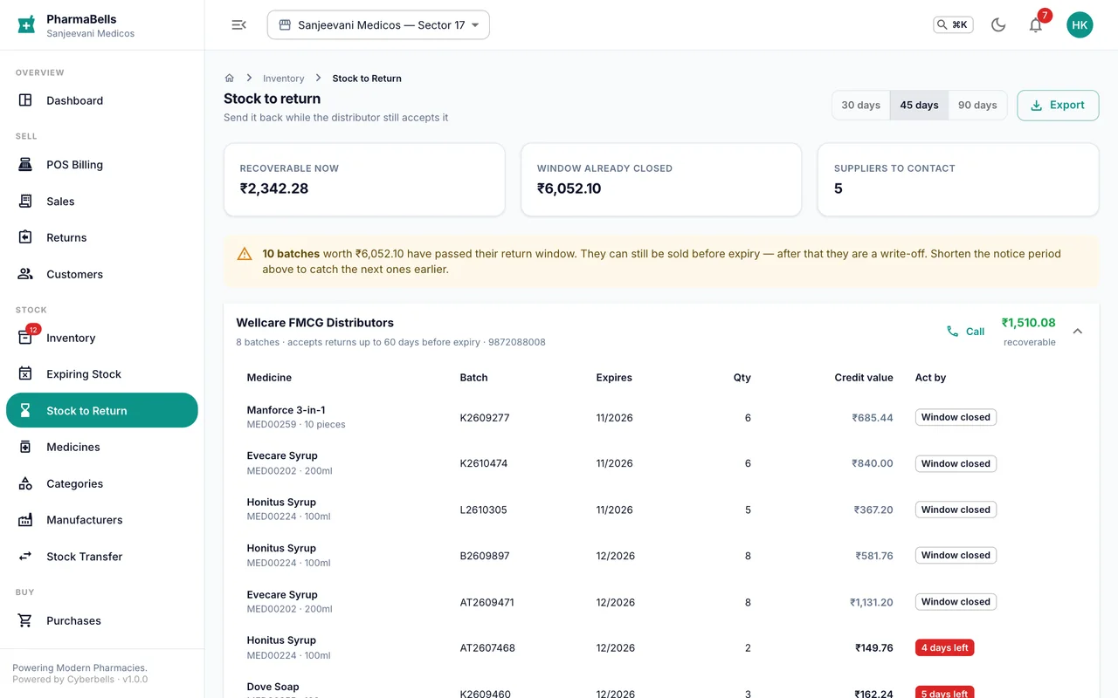Viewport: 1118px width, 698px height.
Task: Click the Manforce 3-in-1 medicine name
Action: point(286,410)
